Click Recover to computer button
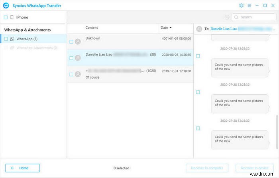This screenshot has height=178, width=279. click(x=207, y=168)
